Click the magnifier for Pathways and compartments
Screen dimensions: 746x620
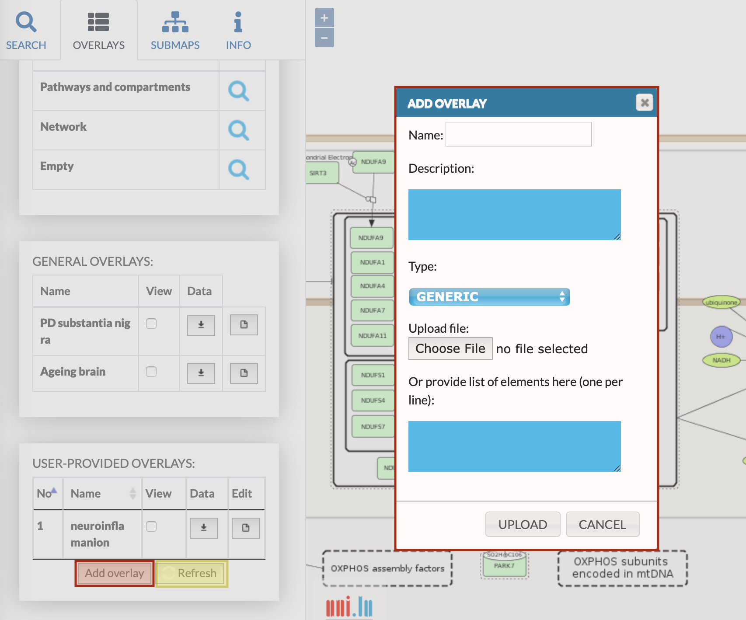tap(238, 91)
